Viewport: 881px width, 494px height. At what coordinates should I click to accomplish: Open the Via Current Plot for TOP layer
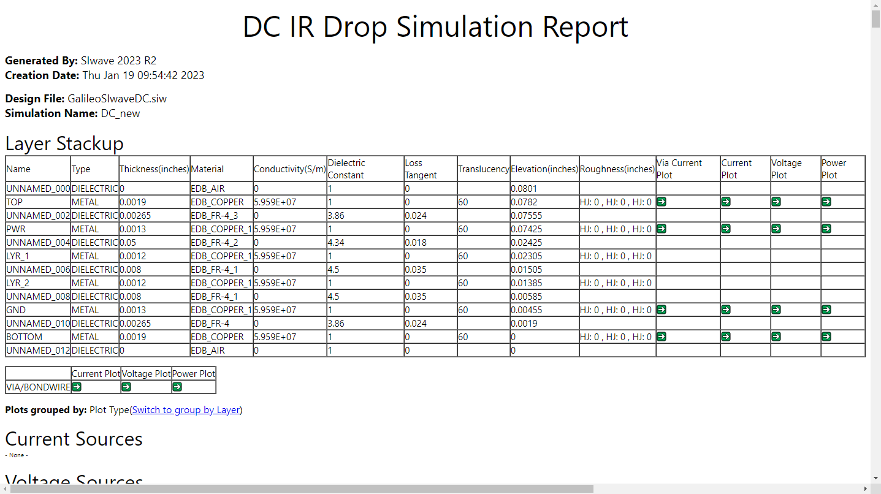pos(661,201)
